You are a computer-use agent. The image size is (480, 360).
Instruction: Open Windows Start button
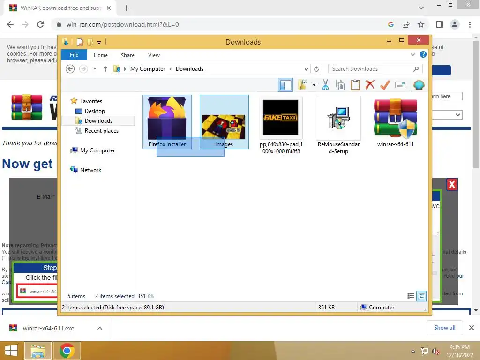click(11, 351)
